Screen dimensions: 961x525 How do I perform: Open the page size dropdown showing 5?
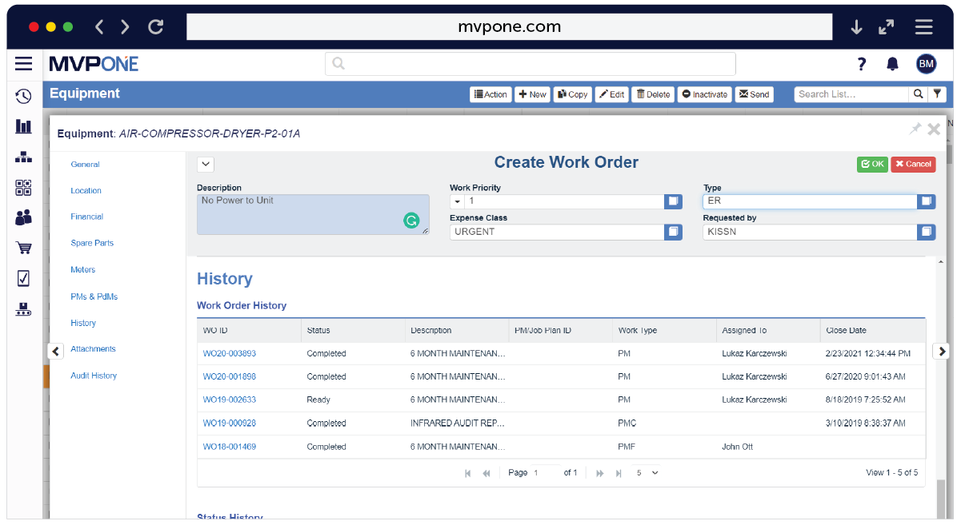point(648,472)
